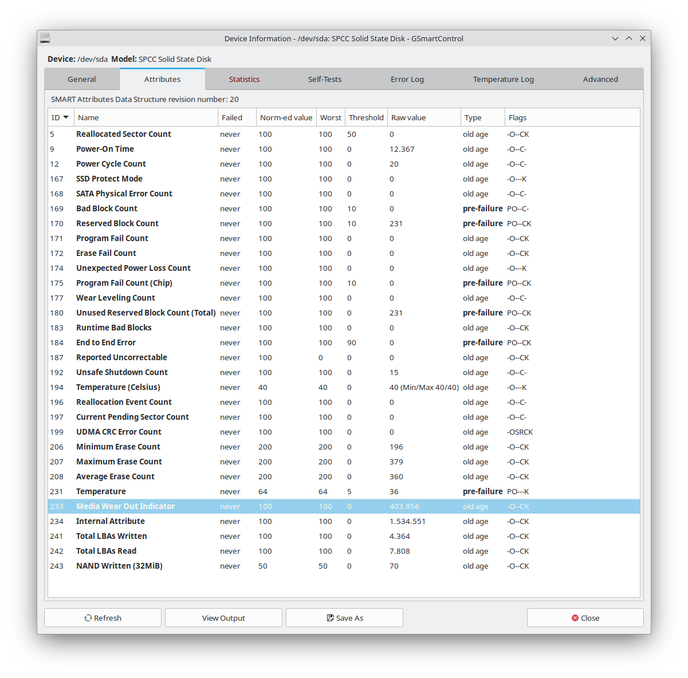
Task: Select the Total LBAs Read row
Action: coord(344,551)
